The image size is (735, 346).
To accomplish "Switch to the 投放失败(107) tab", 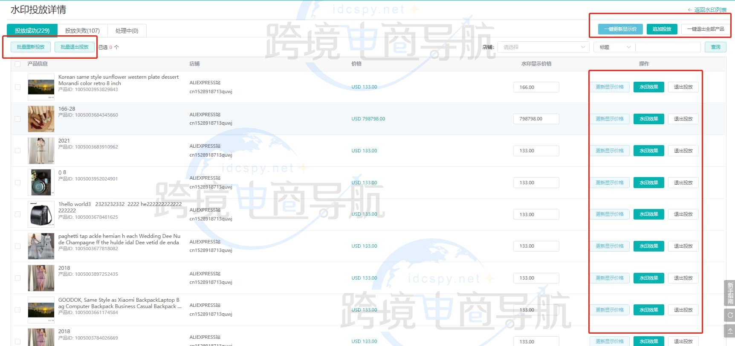I will pyautogui.click(x=82, y=31).
